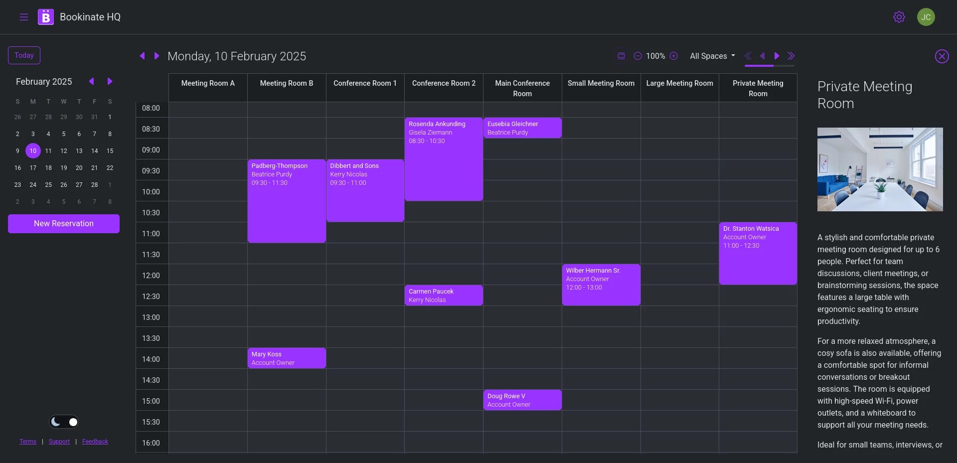Show next month in mini calendar
Image resolution: width=957 pixels, height=463 pixels.
pyautogui.click(x=110, y=81)
